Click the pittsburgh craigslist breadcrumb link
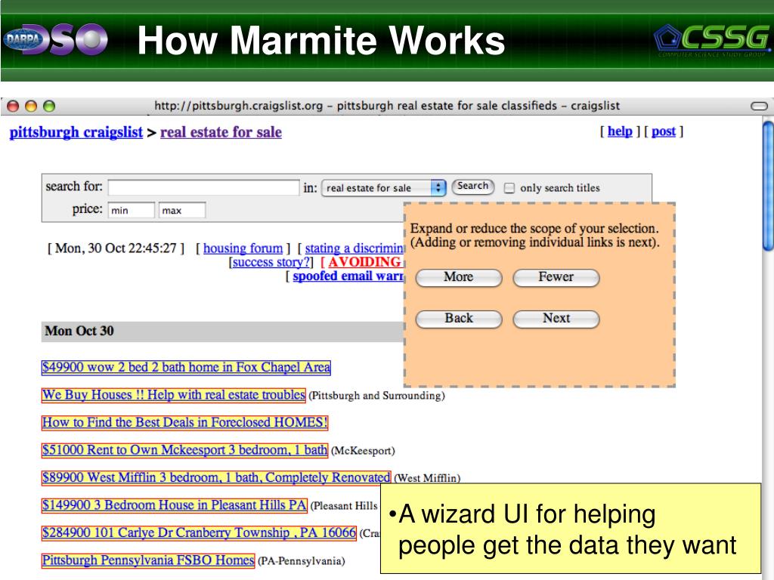The image size is (774, 580). (76, 132)
